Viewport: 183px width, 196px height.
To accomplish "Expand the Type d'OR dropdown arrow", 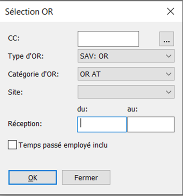I will click(169, 56).
